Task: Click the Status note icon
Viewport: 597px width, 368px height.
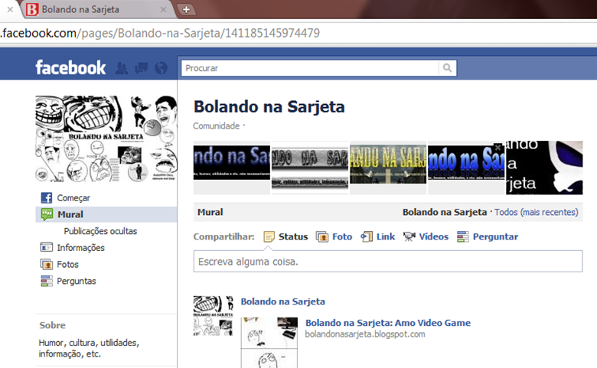Action: coord(269,236)
